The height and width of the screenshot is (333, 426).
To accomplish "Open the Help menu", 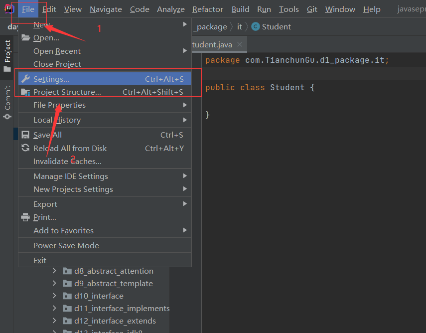I will tap(372, 9).
